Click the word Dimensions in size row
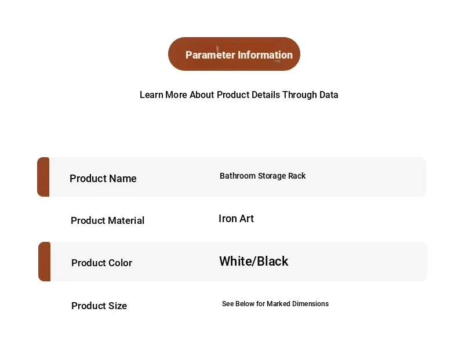 coord(310,304)
